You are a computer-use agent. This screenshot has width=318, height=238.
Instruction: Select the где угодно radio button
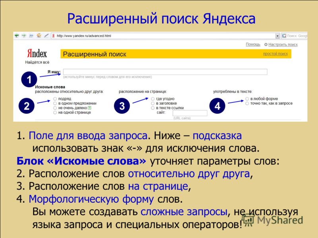tap(153, 99)
